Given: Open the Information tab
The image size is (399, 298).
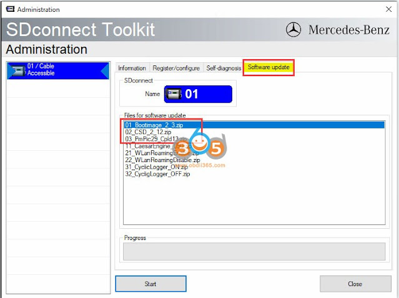Looking at the screenshot, I should pos(132,68).
